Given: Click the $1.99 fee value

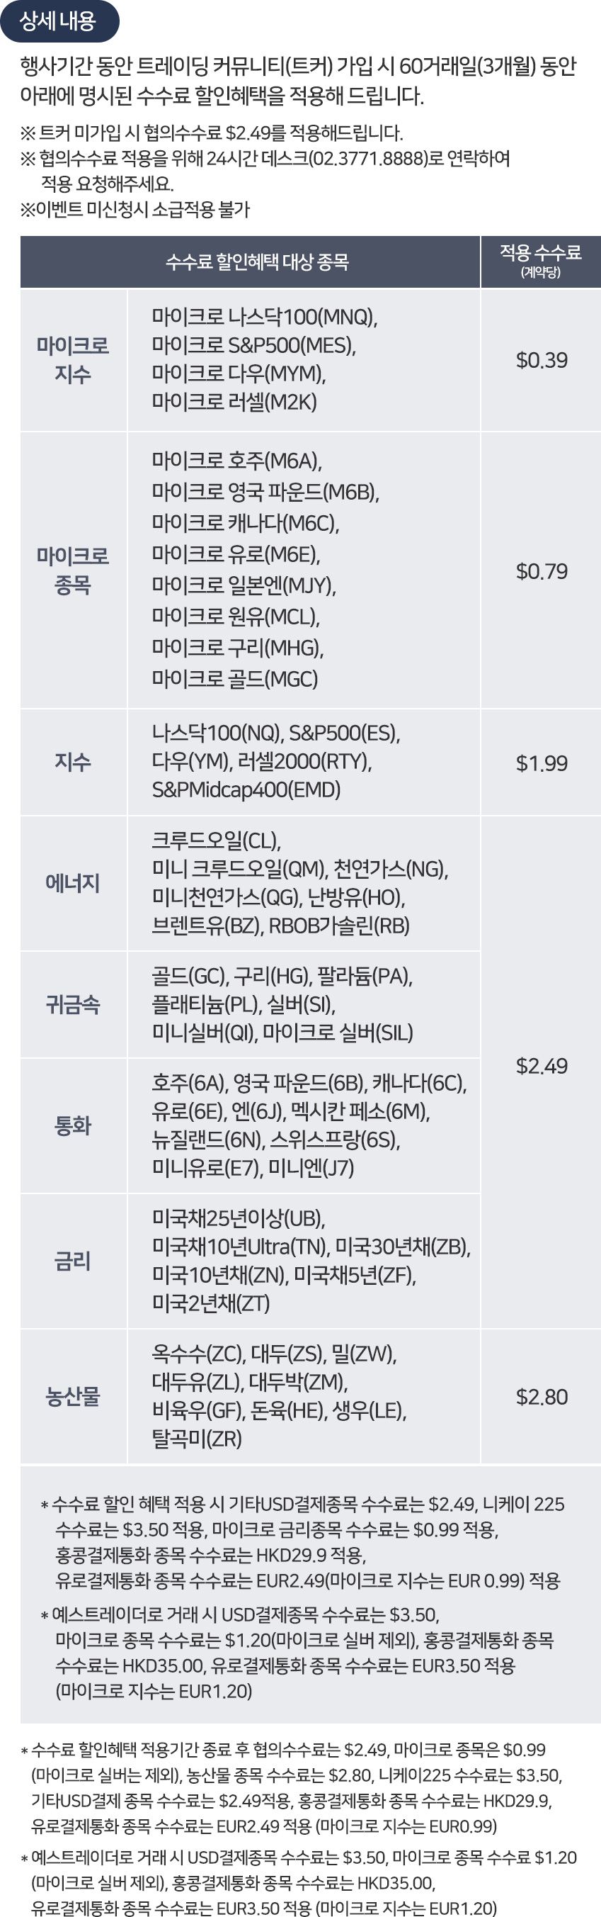Looking at the screenshot, I should pos(542,763).
